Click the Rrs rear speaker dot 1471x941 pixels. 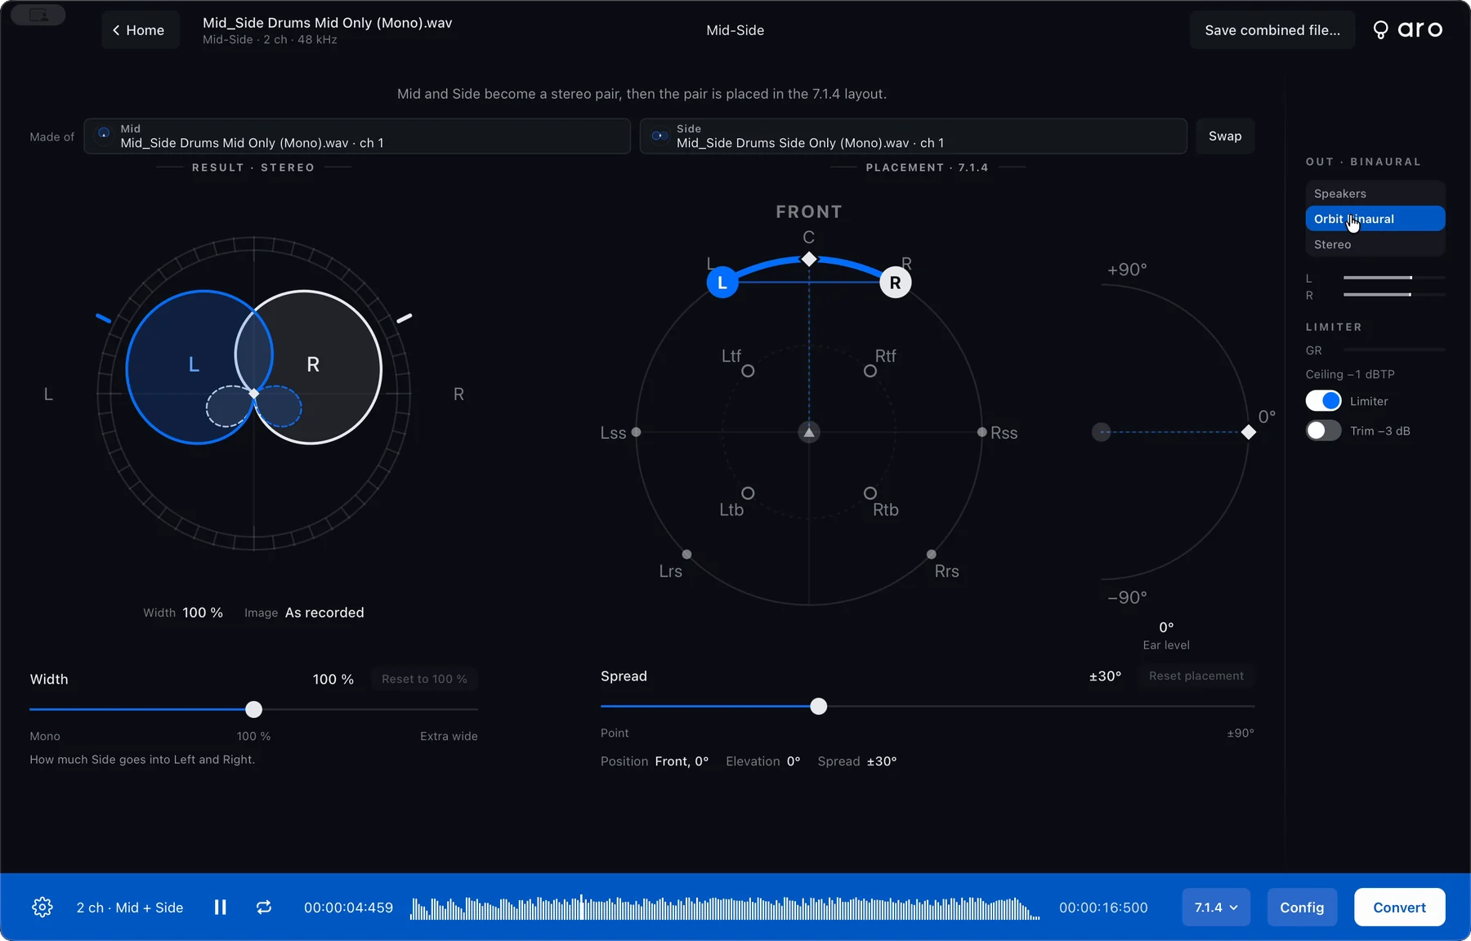pyautogui.click(x=932, y=555)
